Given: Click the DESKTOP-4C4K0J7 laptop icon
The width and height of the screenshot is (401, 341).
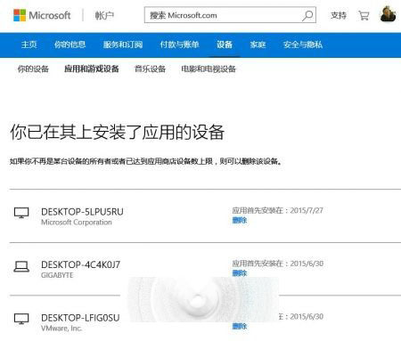Looking at the screenshot, I should (21, 266).
